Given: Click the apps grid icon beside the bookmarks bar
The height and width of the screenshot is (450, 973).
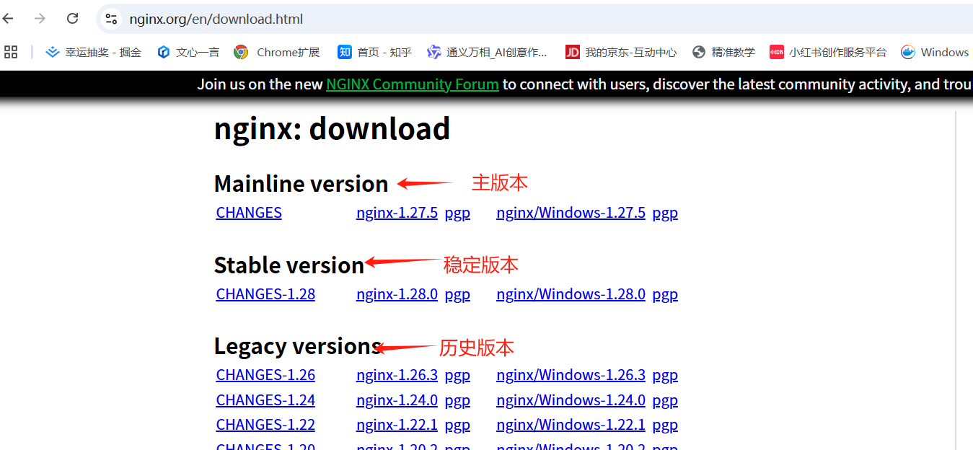Looking at the screenshot, I should tap(11, 51).
